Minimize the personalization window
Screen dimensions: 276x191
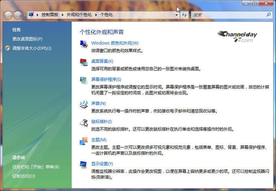246,3
